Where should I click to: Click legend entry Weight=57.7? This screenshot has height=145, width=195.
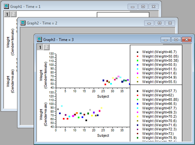[159, 91]
